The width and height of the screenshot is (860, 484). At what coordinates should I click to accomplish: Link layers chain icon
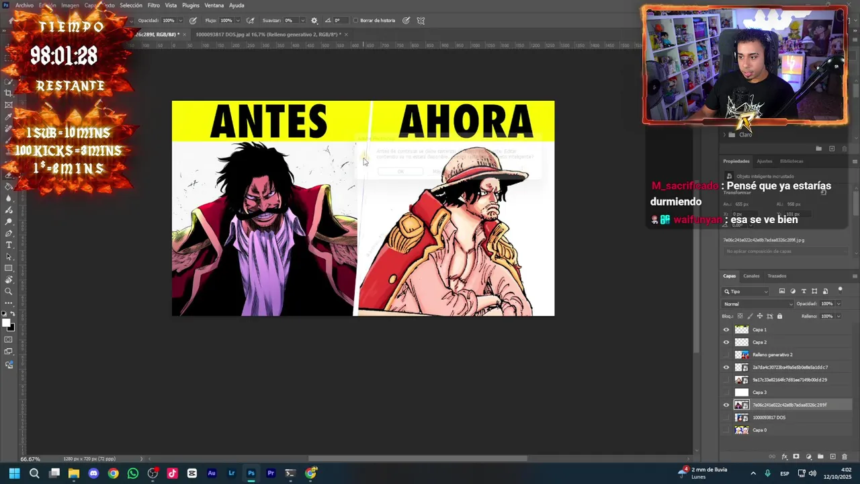(772, 457)
